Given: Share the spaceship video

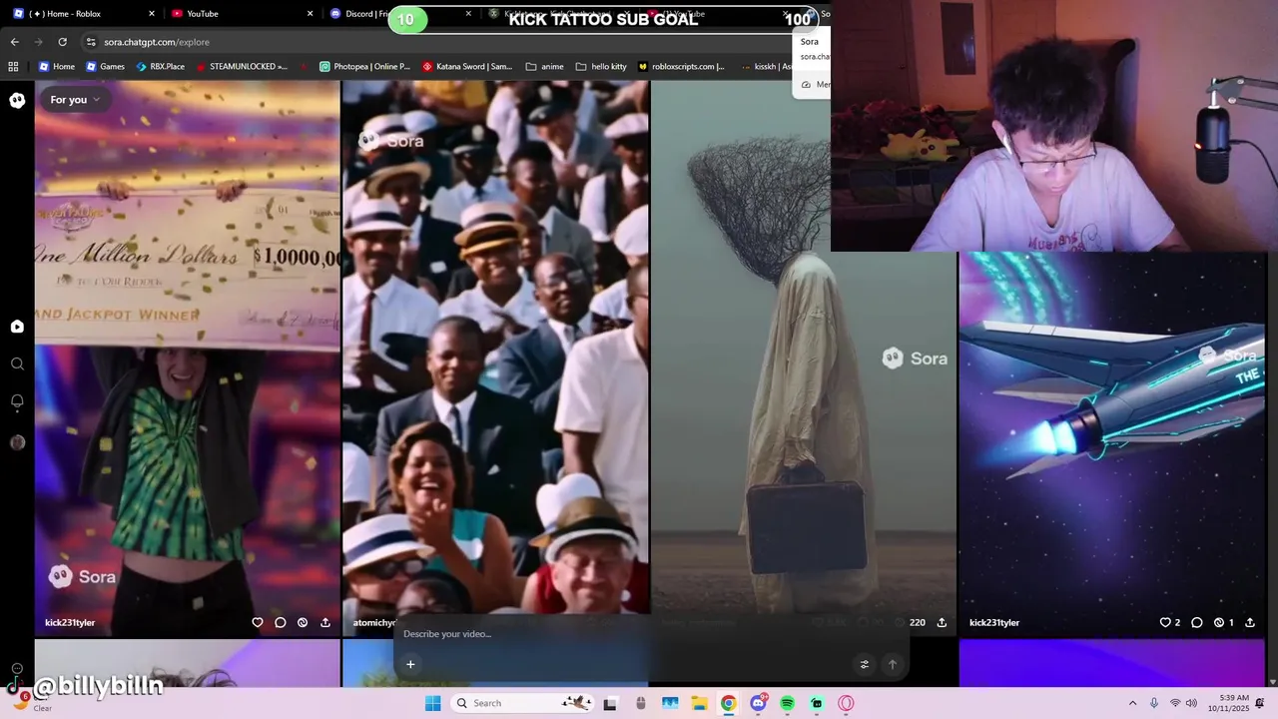Looking at the screenshot, I should [x=1250, y=622].
